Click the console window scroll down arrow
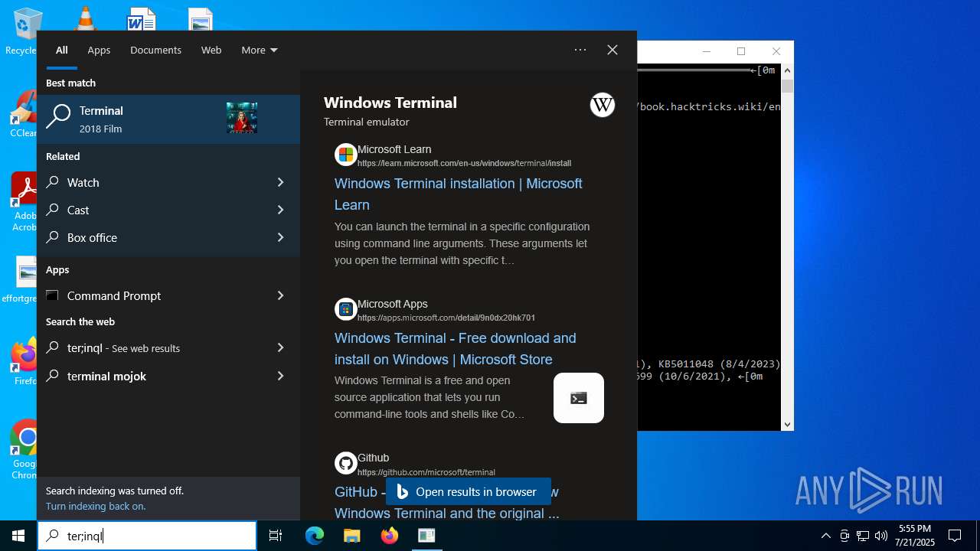 tap(787, 424)
